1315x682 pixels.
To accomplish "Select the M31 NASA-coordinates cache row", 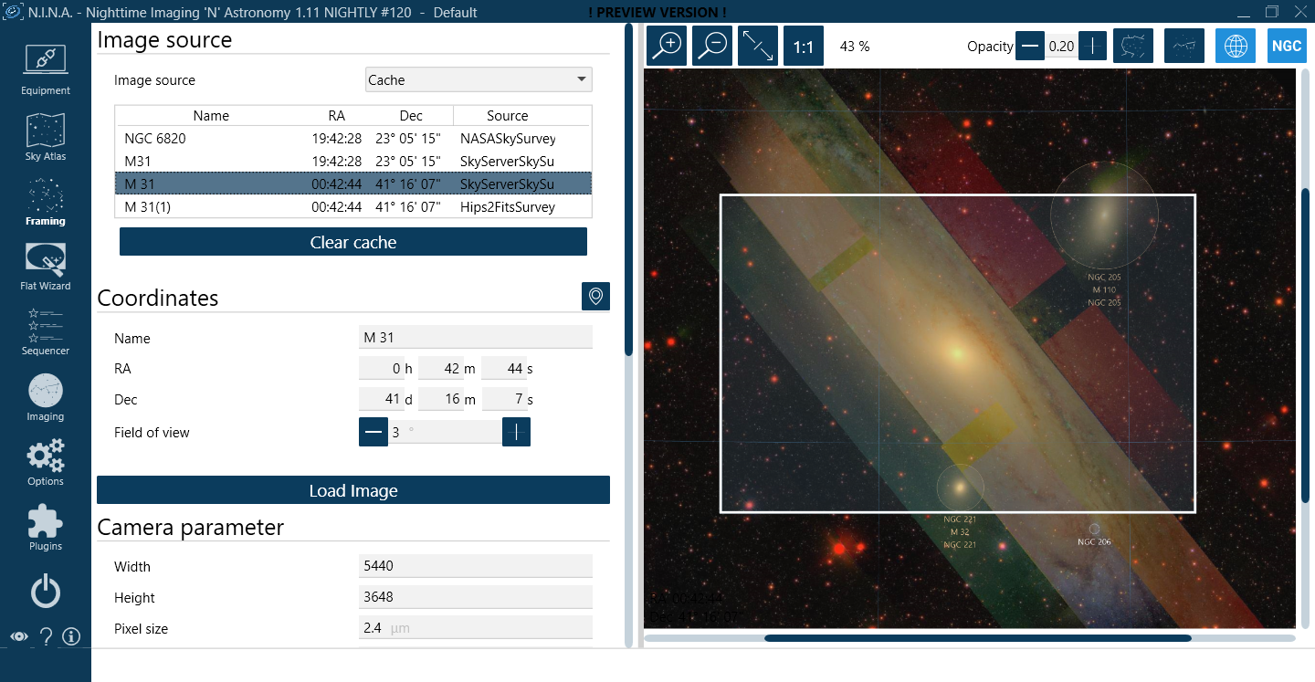I will point(353,162).
